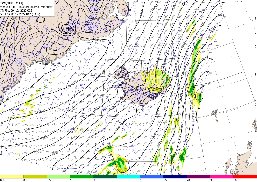Click the '62N 0W' label on the right edge
The width and height of the screenshot is (257, 182).
[x=255, y=104]
